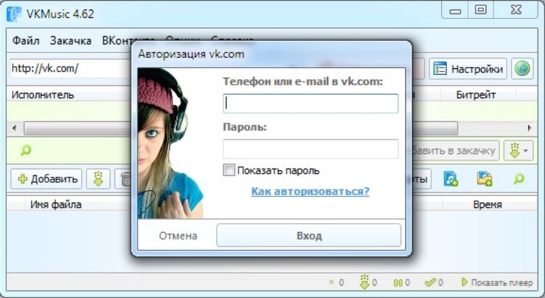Enable the Показать пароль checkbox

click(x=229, y=170)
